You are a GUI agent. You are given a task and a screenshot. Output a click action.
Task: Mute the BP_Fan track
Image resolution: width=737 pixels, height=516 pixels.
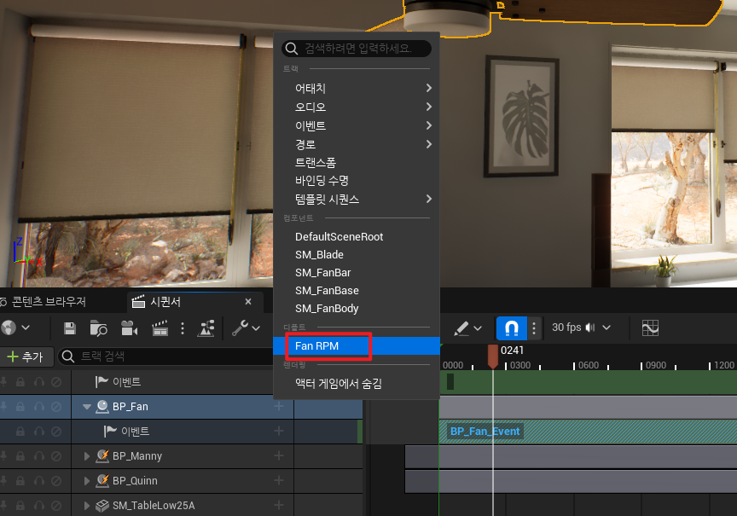(x=56, y=407)
